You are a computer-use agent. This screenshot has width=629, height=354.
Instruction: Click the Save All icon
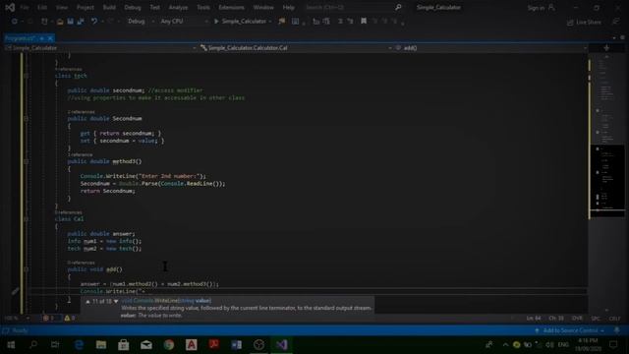[x=81, y=21]
